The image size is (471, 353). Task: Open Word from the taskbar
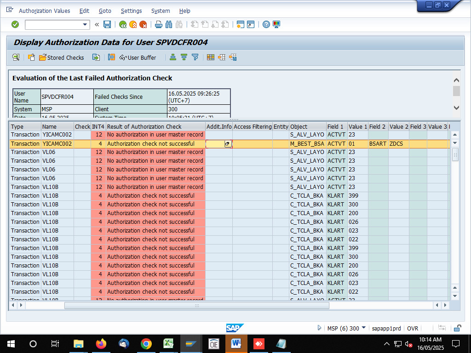click(x=236, y=344)
